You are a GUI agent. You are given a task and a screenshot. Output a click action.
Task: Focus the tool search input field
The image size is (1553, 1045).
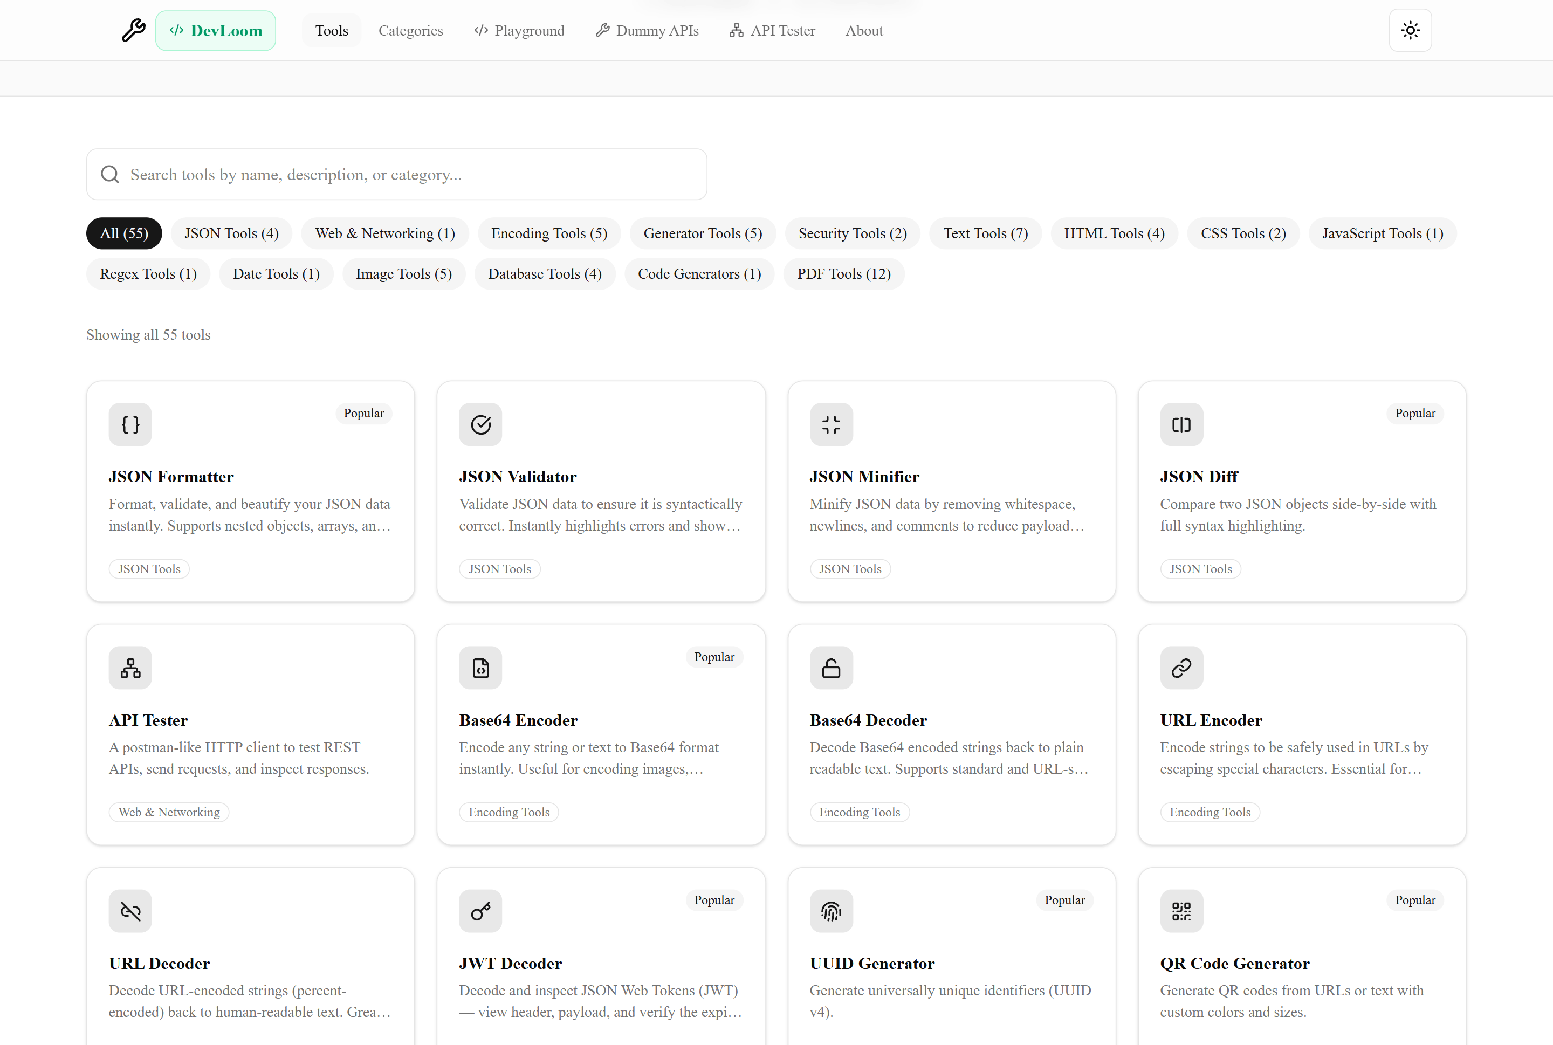point(396,175)
